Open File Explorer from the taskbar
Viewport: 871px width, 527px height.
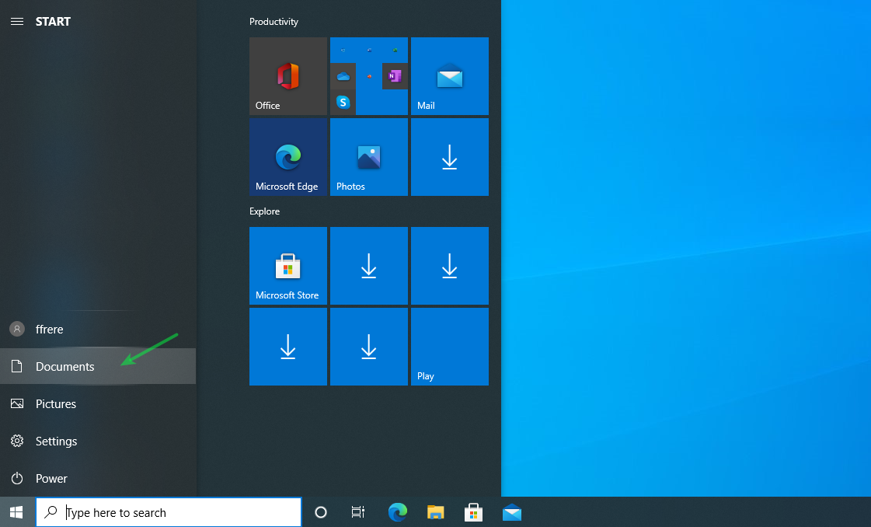tap(436, 512)
